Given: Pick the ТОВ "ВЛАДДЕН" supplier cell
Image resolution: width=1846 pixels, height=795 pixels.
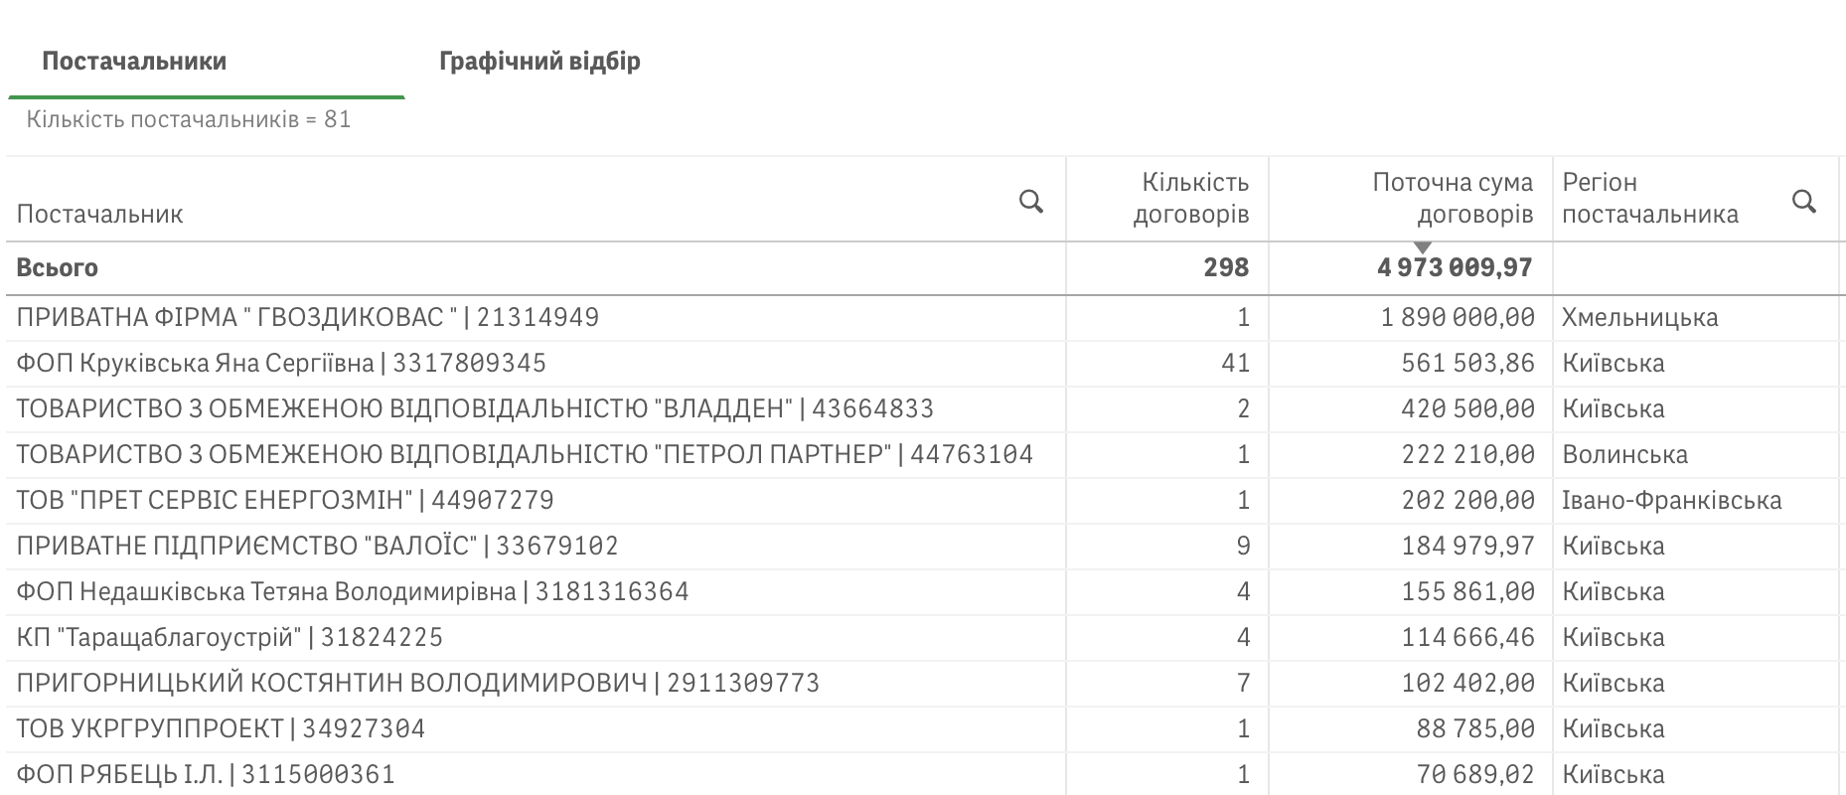Looking at the screenshot, I should click(x=475, y=409).
